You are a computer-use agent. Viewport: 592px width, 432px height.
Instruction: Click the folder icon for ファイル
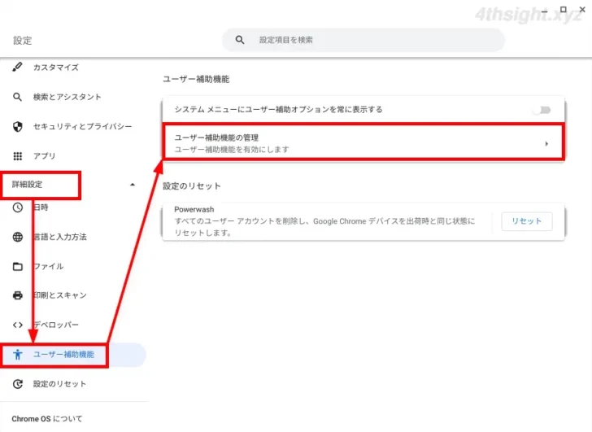17,266
